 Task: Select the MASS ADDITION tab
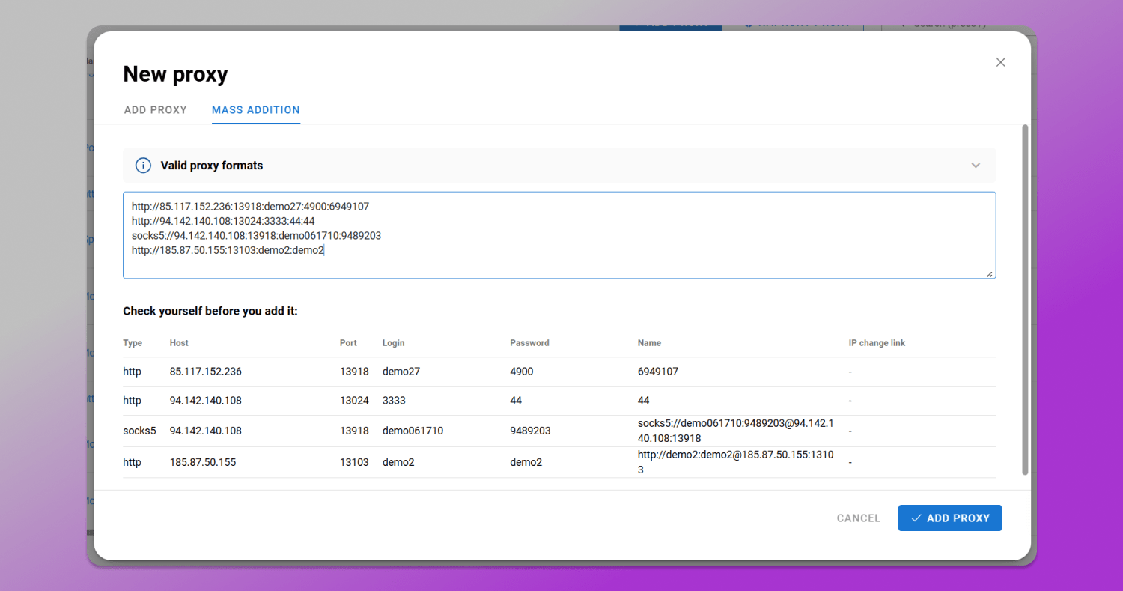(255, 109)
